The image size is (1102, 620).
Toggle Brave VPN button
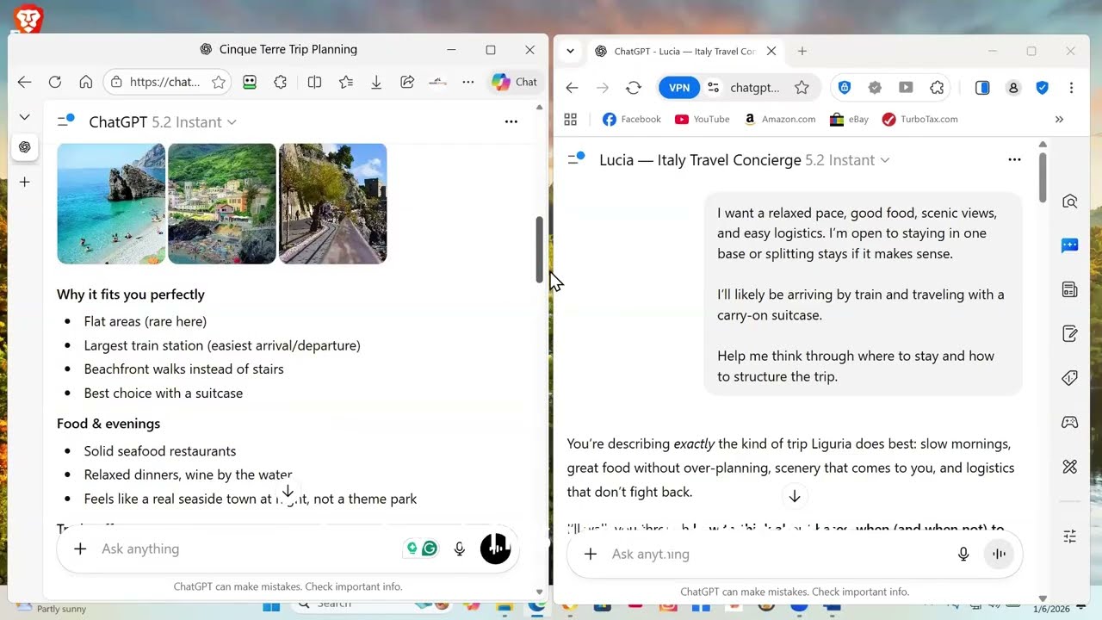pyautogui.click(x=679, y=88)
